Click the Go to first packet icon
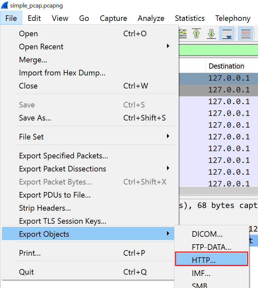 point(196,34)
